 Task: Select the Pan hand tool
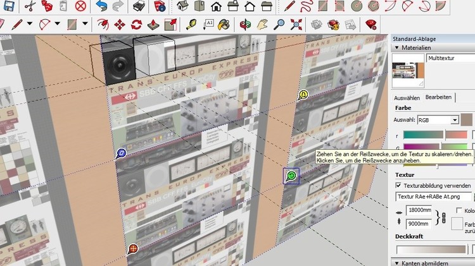point(262,25)
